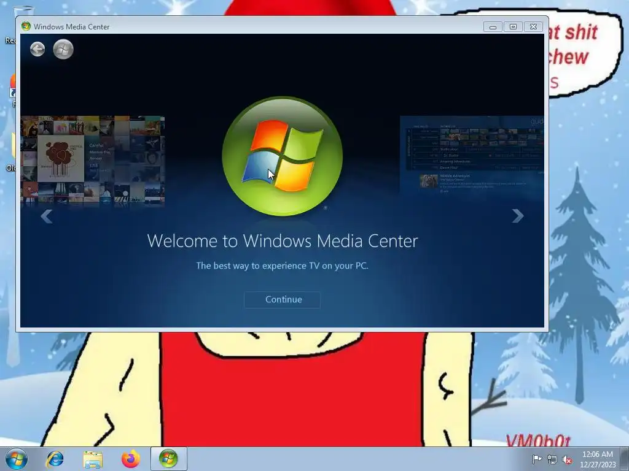This screenshot has width=629, height=471.
Task: Minimize the Windows Media Center window
Action: (x=493, y=27)
